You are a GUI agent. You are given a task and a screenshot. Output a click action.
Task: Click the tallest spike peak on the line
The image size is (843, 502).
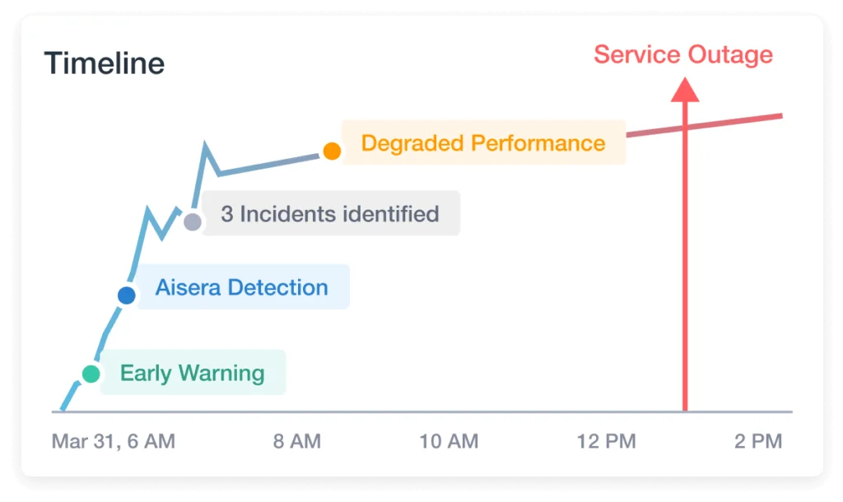(x=204, y=146)
